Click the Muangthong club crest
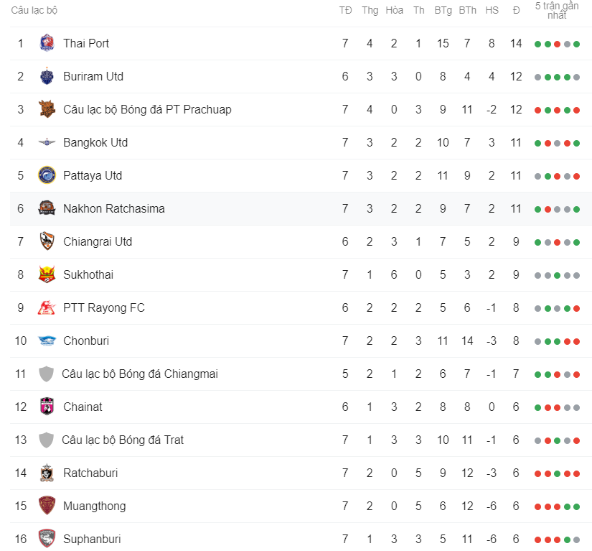Viewport: 592px width, 551px height. click(x=47, y=506)
